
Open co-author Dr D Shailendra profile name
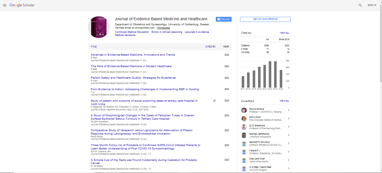coord(257,126)
